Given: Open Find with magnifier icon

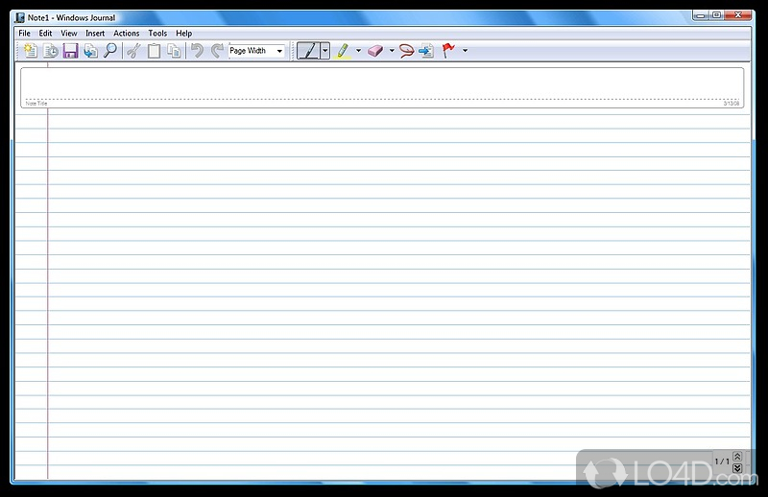Looking at the screenshot, I should click(110, 51).
